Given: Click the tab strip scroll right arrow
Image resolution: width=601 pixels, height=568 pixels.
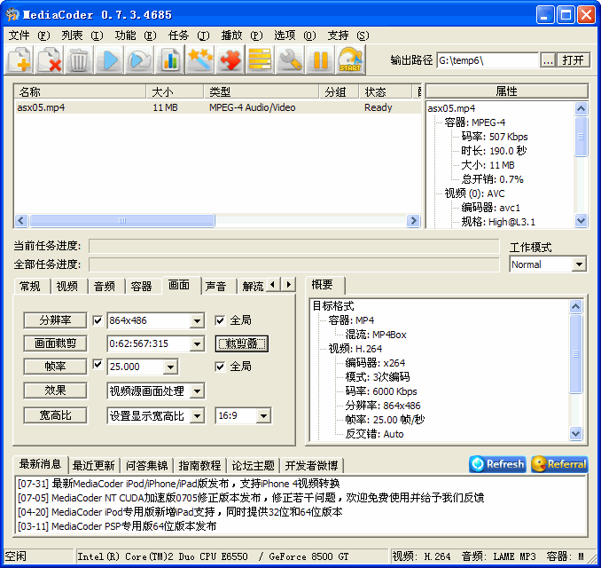Looking at the screenshot, I should tap(289, 284).
